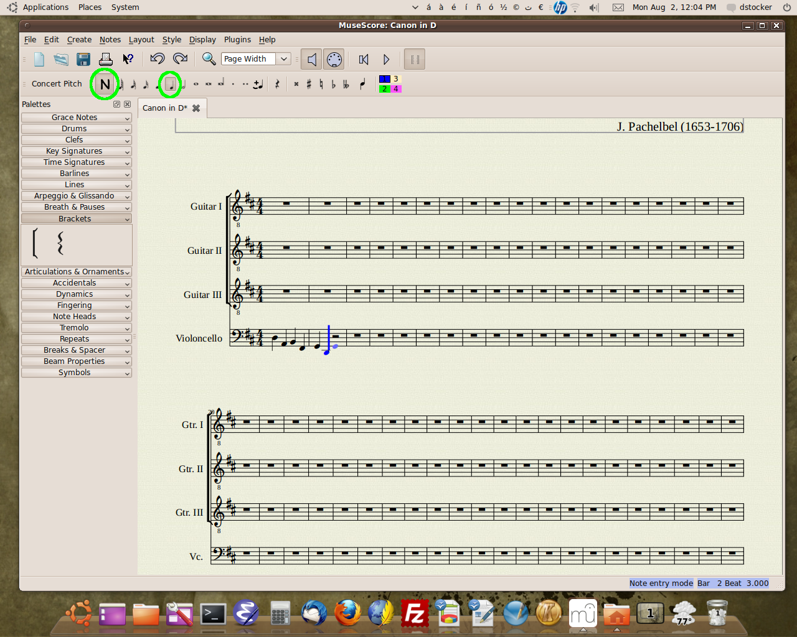Select the Voice 2 color swatch
The width and height of the screenshot is (797, 637).
[384, 89]
